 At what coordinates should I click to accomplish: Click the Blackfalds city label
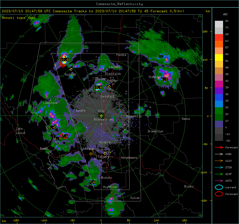[x=113, y=74]
